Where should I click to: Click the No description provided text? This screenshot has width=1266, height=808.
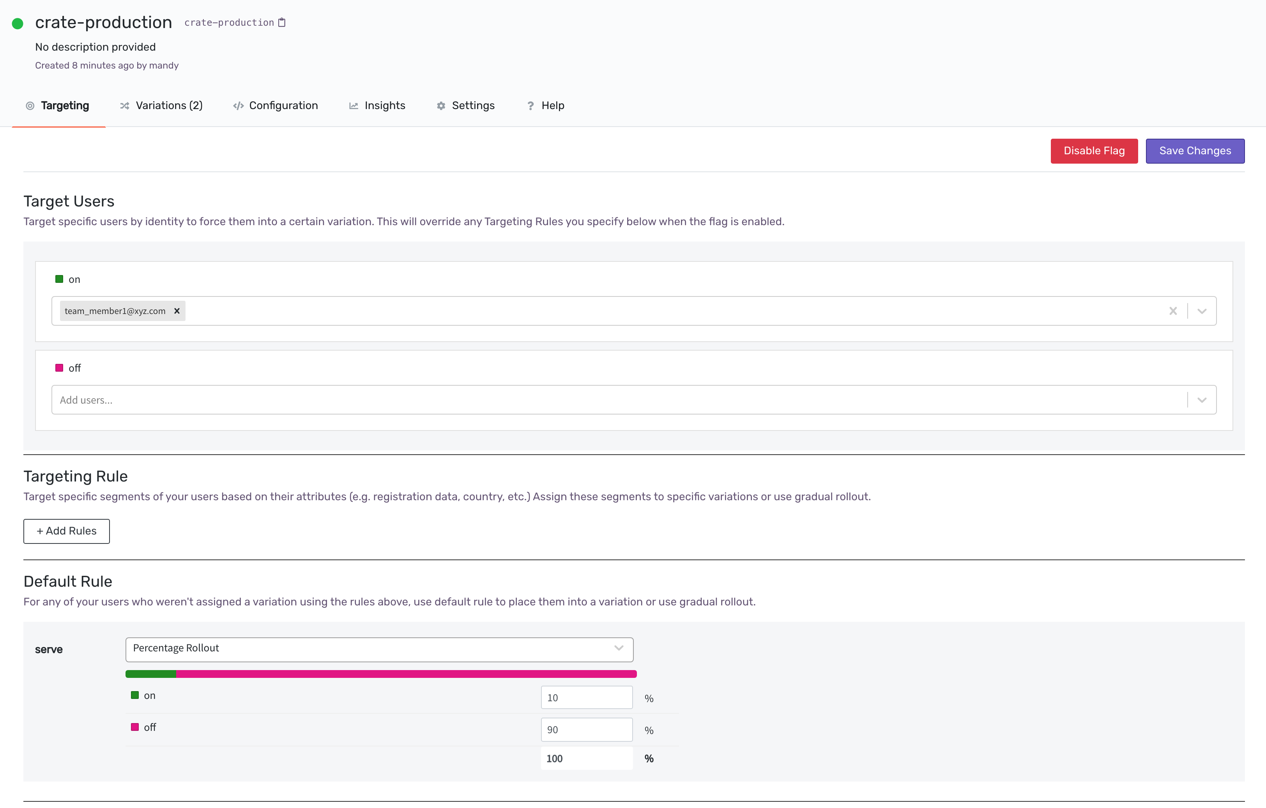(95, 47)
